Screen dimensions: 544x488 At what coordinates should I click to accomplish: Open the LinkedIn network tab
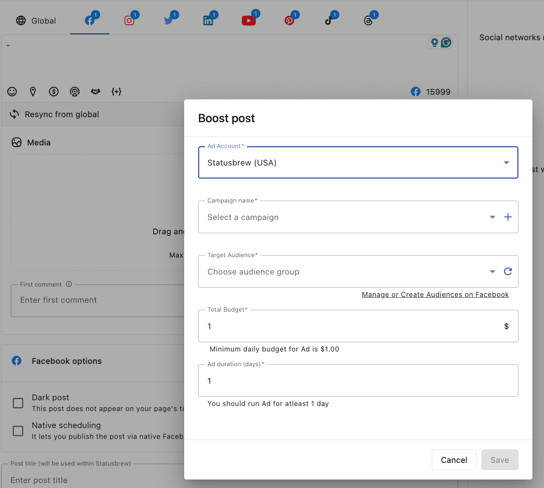pos(208,20)
